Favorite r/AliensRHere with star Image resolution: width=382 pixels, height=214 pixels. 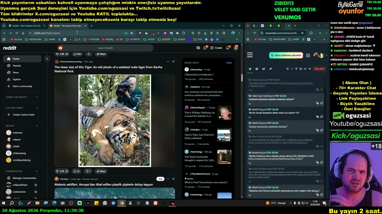(36, 185)
